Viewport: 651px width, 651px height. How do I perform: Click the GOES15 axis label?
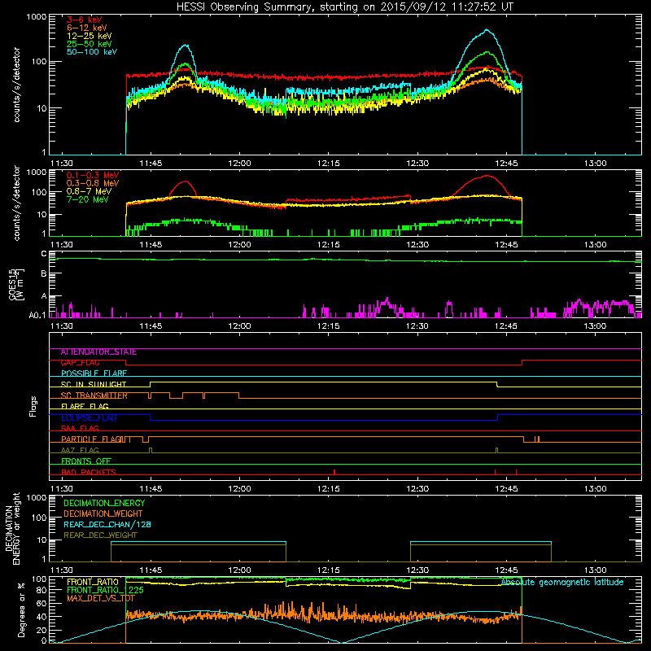[16, 285]
